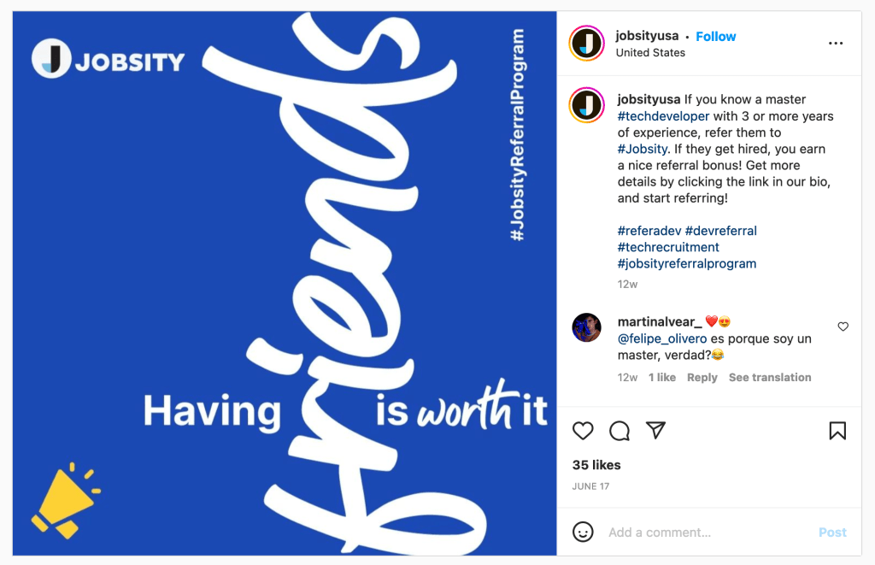Open the three-dot more options menu
This screenshot has height=565, width=875.
(x=836, y=44)
